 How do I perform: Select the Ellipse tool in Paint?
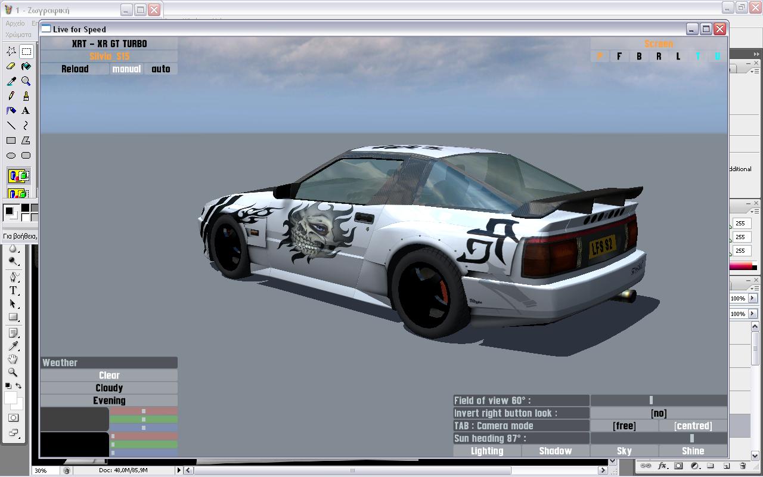(x=11, y=156)
